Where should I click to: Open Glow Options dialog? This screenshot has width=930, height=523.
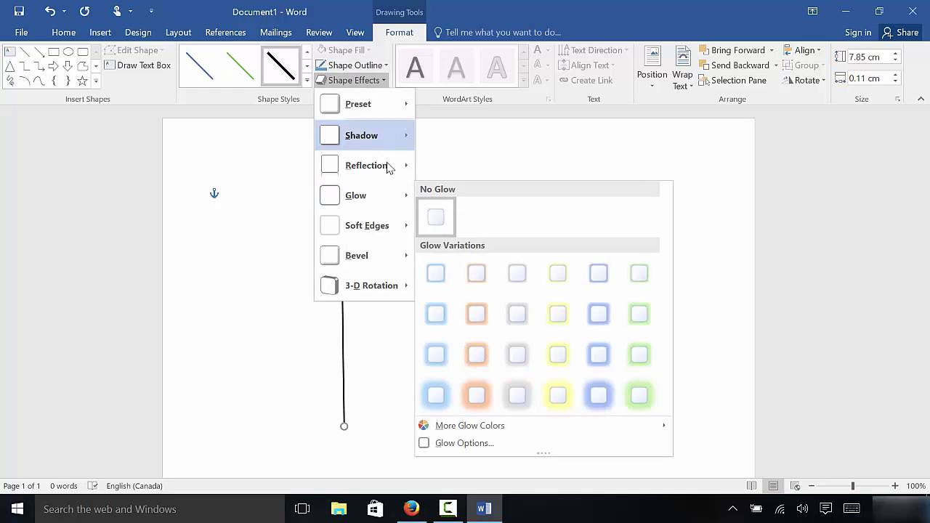(543, 443)
